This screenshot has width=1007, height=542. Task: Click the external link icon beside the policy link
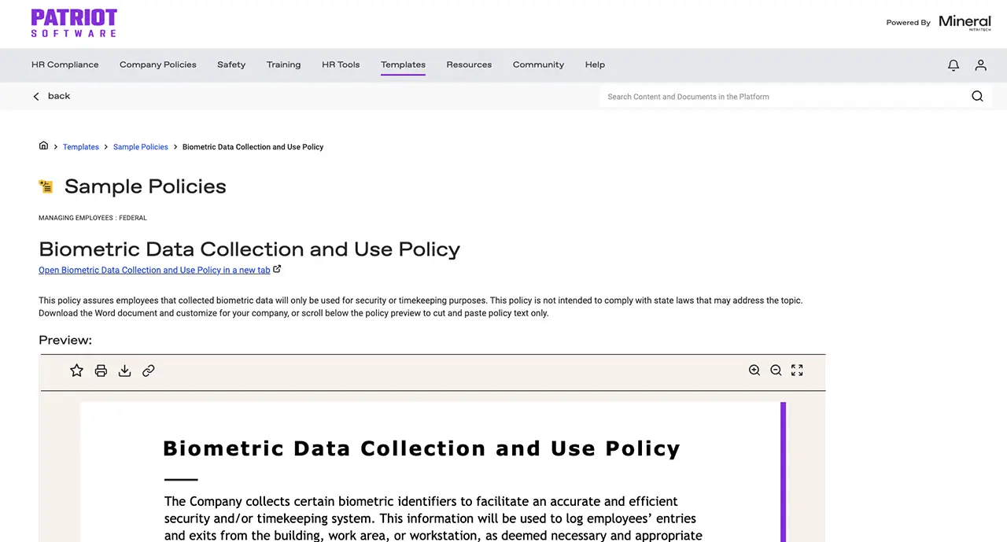coord(277,269)
